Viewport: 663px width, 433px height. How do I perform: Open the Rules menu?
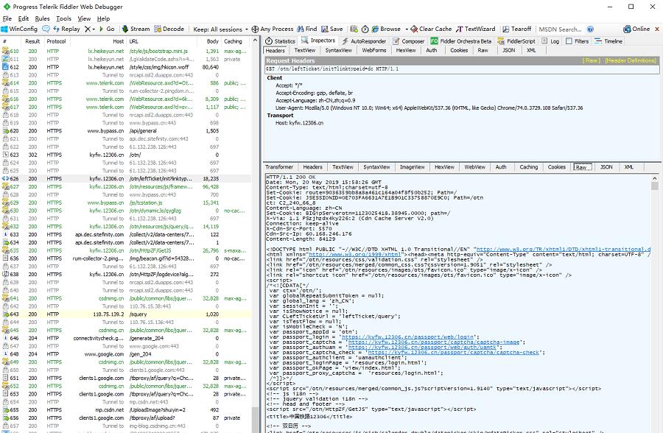tap(42, 18)
